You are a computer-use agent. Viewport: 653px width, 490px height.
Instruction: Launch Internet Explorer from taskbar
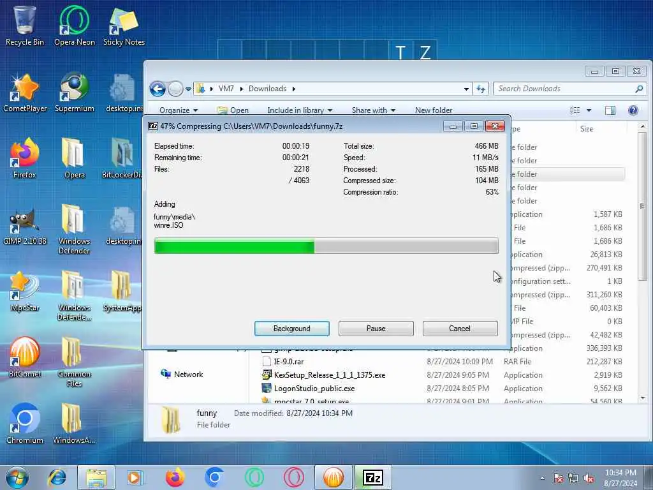(57, 477)
